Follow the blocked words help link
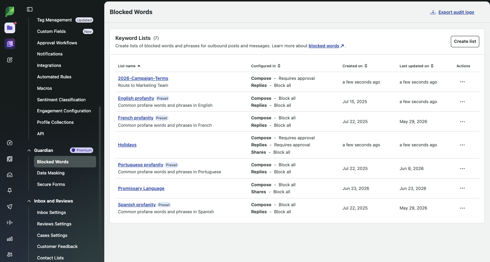Viewport: 490px width, 262px height. click(326, 46)
